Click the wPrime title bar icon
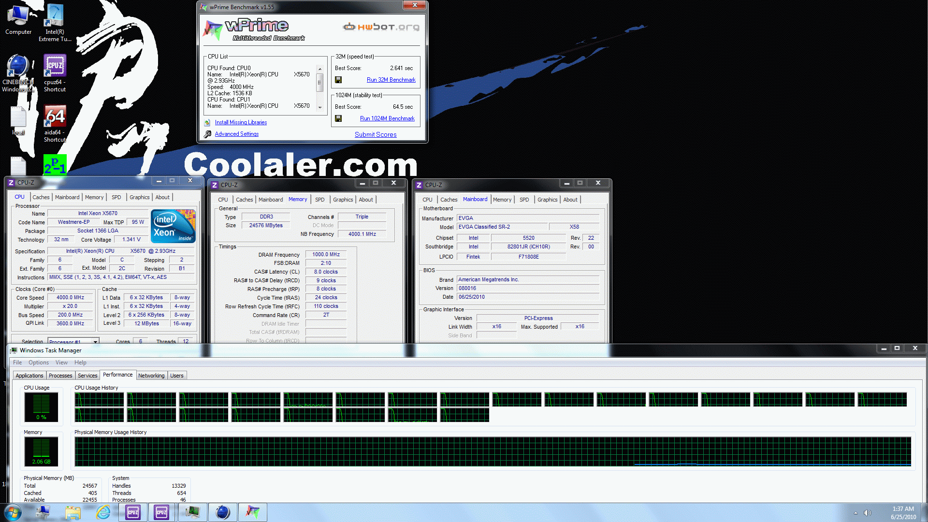928x522 pixels. (x=203, y=7)
